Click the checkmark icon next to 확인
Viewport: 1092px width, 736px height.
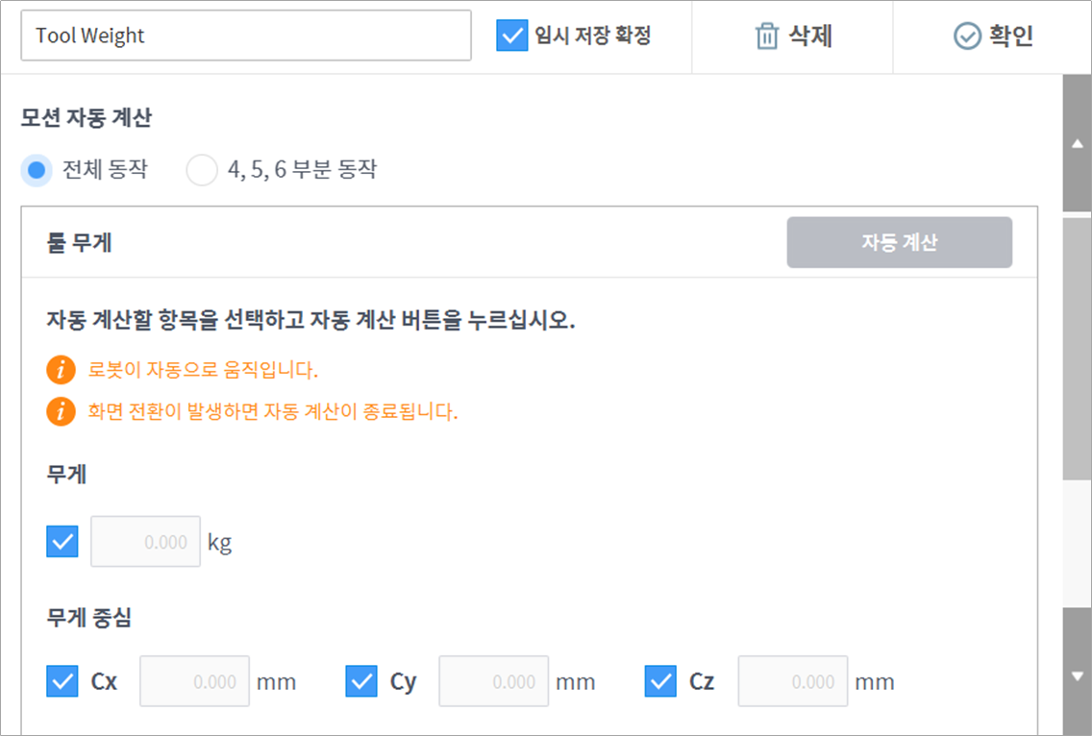pyautogui.click(x=969, y=36)
